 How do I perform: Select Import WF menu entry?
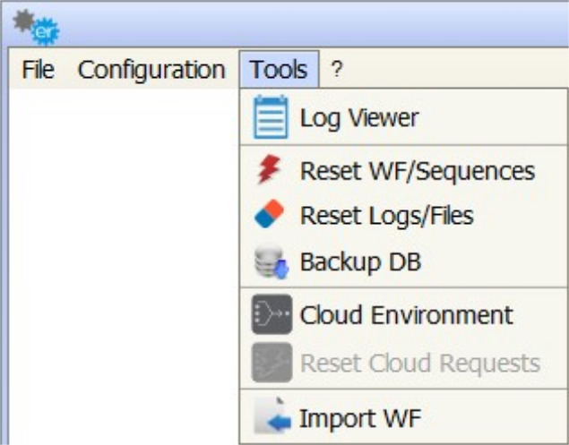(359, 417)
